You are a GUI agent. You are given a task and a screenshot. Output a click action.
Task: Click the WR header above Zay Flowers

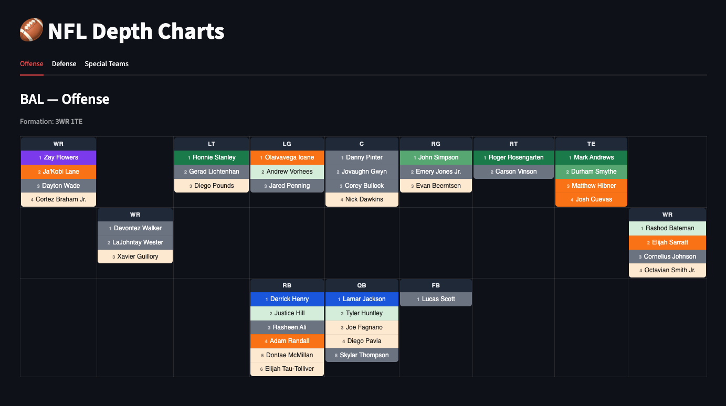pos(59,144)
